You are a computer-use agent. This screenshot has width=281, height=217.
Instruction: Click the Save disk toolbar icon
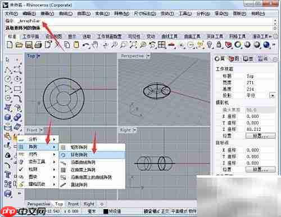click(x=29, y=45)
